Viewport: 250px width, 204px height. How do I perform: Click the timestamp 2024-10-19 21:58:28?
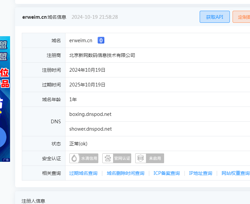click(x=95, y=17)
